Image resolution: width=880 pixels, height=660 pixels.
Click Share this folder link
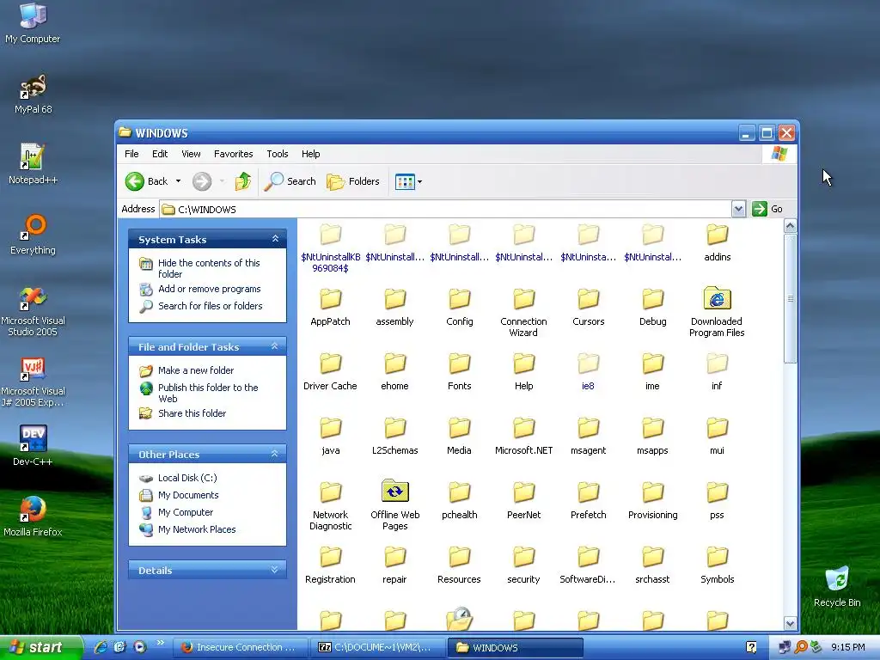pyautogui.click(x=192, y=413)
